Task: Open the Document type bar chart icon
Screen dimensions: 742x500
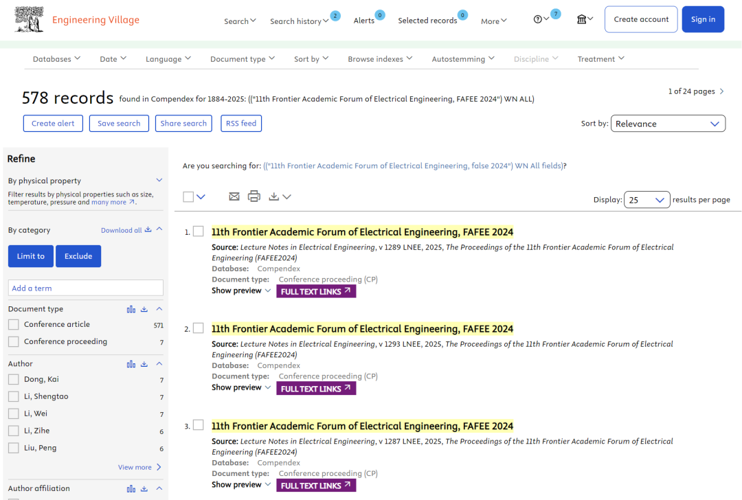Action: [x=131, y=309]
